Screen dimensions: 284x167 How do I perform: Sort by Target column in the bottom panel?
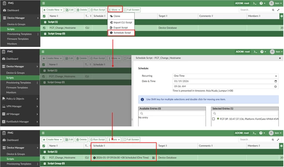162,146
